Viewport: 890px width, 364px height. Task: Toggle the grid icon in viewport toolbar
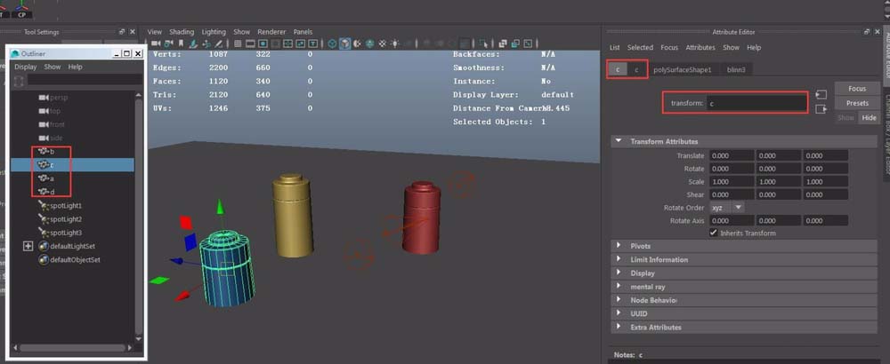pyautogui.click(x=238, y=44)
